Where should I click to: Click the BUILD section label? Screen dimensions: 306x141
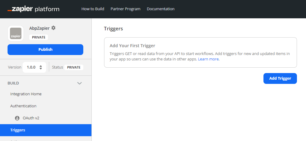[x=13, y=83]
